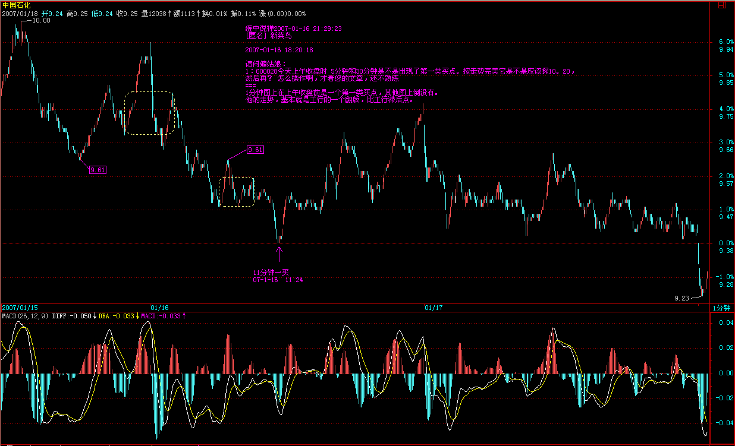The width and height of the screenshot is (735, 446).
Task: Click the 10.00 high price marker
Action: (41, 20)
